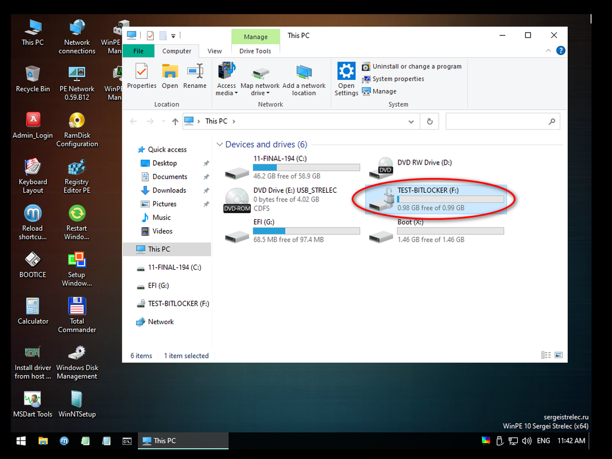This screenshot has width=612, height=459.
Task: Click ENG language indicator in tray
Action: click(x=543, y=441)
